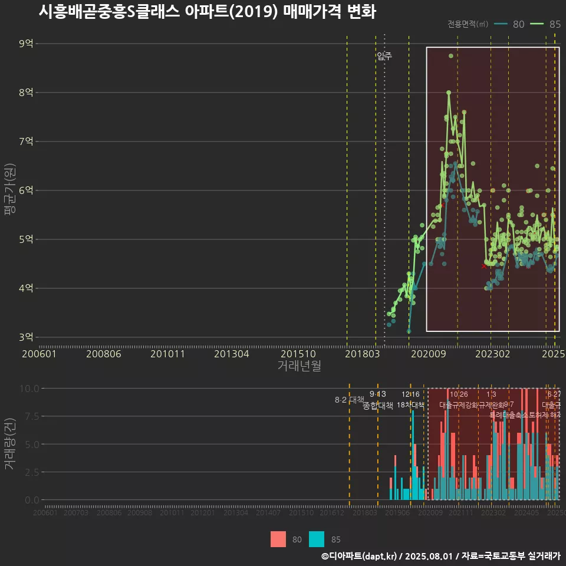566x566 pixels.
Task: Click the tall teal volume bar near 12·16
Action: pyautogui.click(x=413, y=455)
